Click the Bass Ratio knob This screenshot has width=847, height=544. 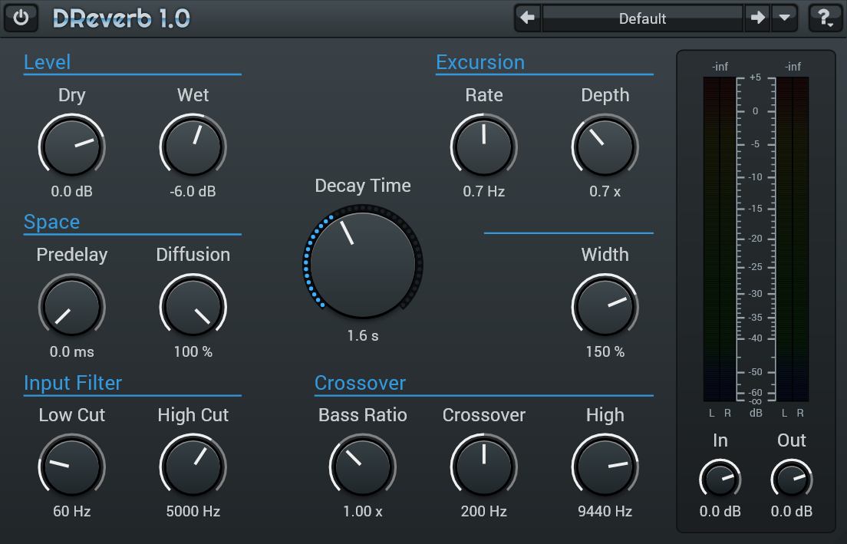(362, 466)
